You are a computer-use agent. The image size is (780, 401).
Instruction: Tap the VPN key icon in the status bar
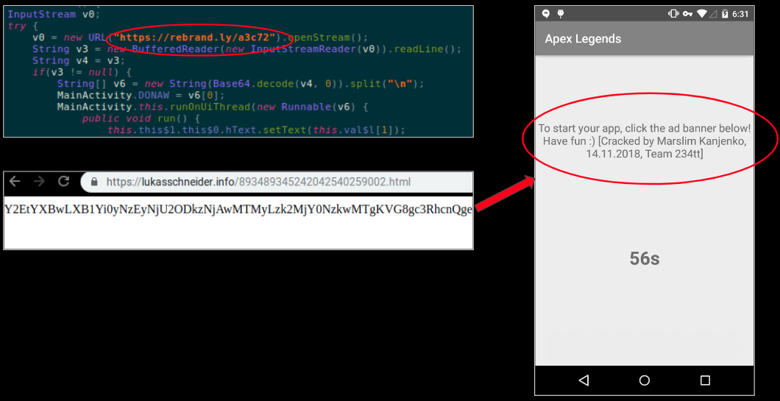pyautogui.click(x=687, y=14)
